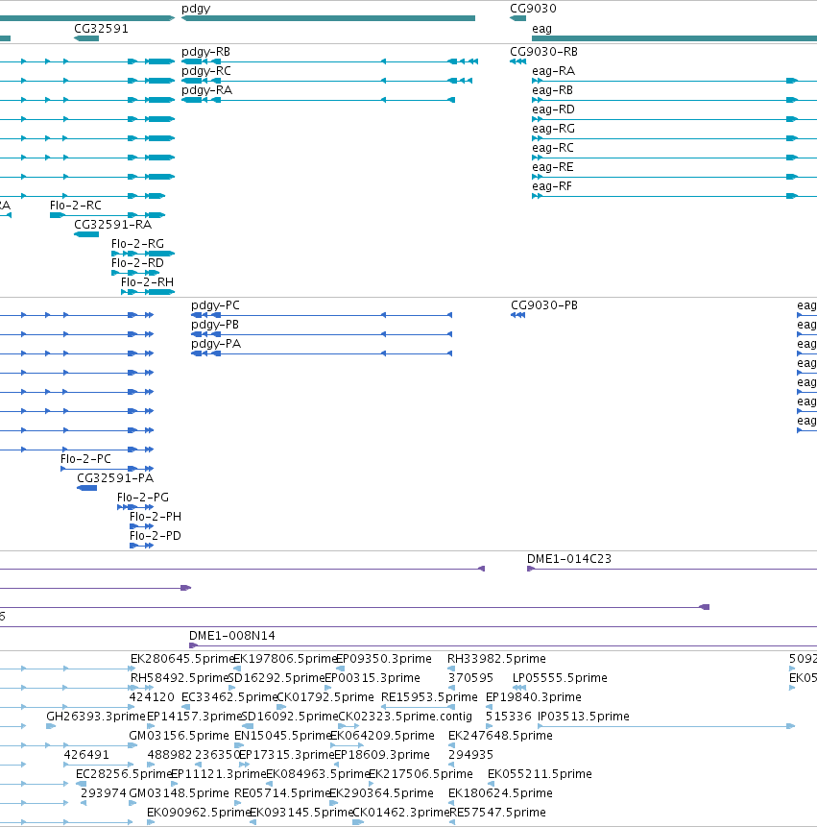Click the pdgy-PC protein label

215,305
